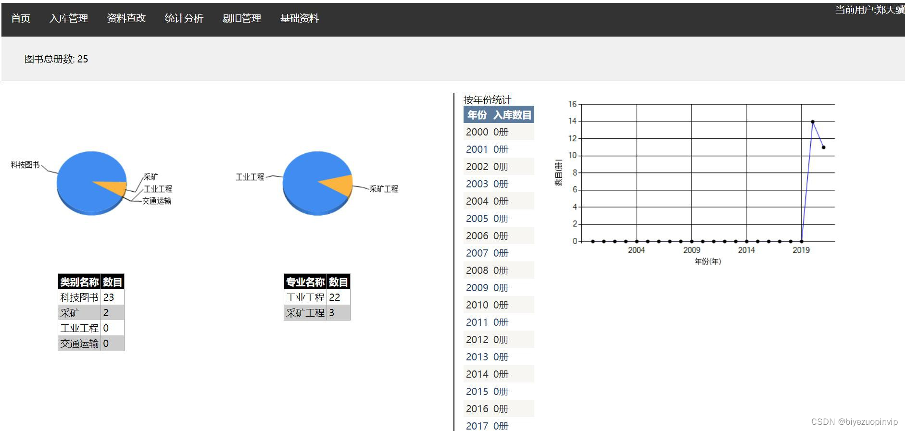This screenshot has width=905, height=431.
Task: Select the year 2014 row
Action: pos(499,374)
